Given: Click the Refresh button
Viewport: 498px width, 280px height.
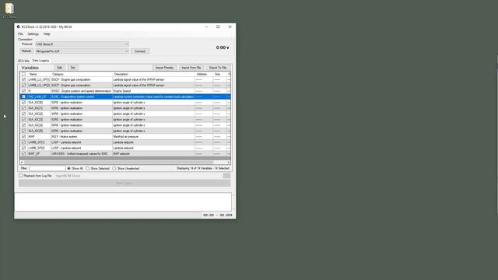Looking at the screenshot, I should pyautogui.click(x=26, y=51).
